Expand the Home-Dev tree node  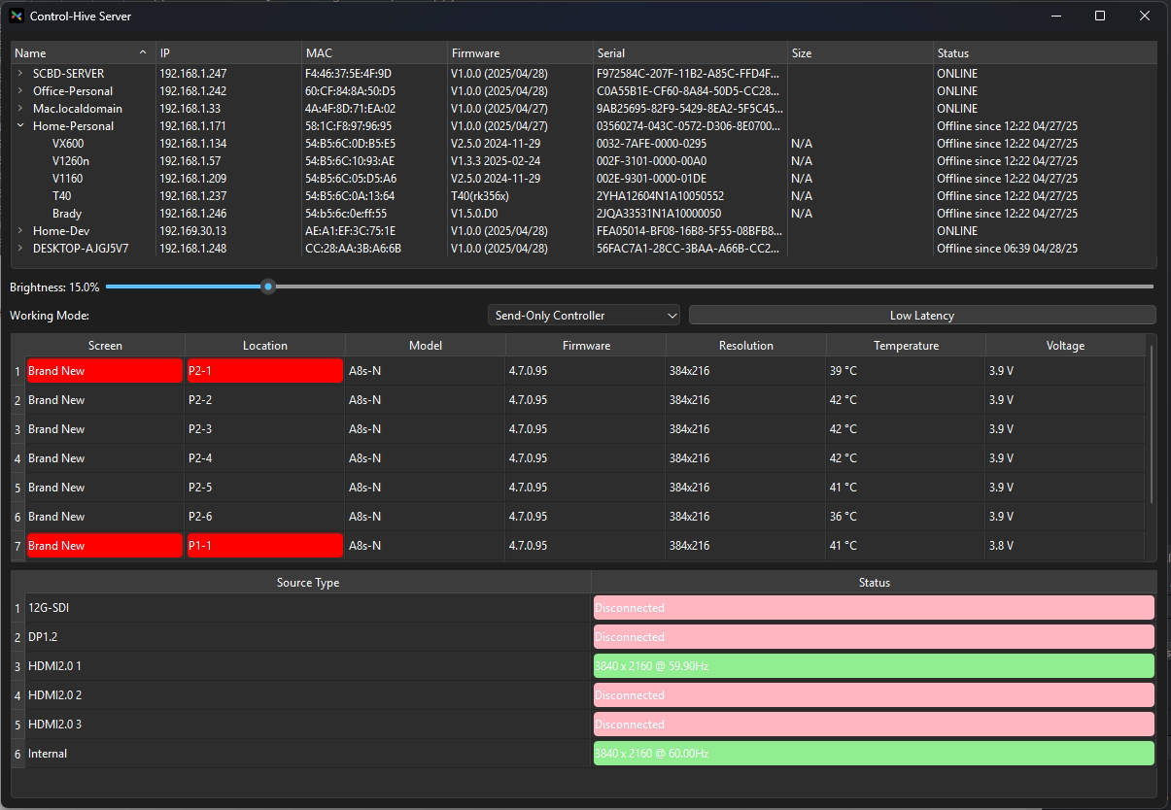20,231
